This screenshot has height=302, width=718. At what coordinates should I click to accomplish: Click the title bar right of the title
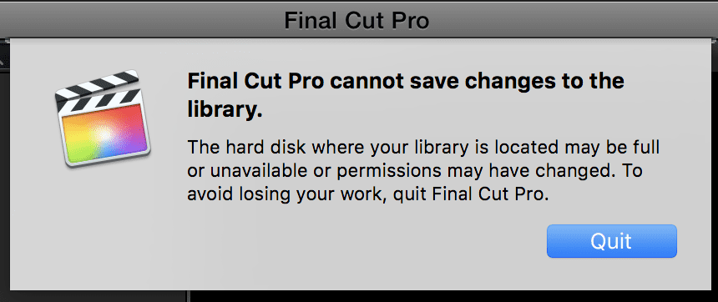pyautogui.click(x=573, y=20)
